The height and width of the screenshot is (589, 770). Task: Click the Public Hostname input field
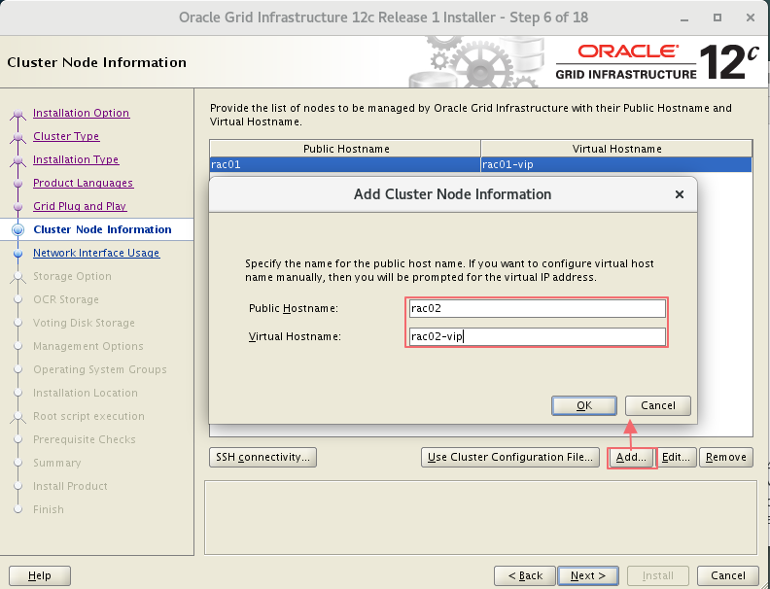coord(537,308)
